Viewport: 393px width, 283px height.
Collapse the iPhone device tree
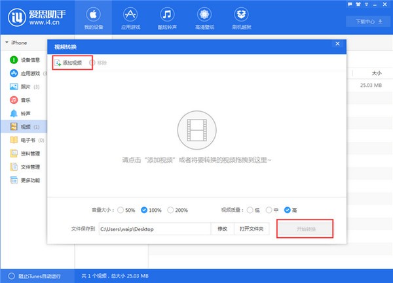coord(7,42)
